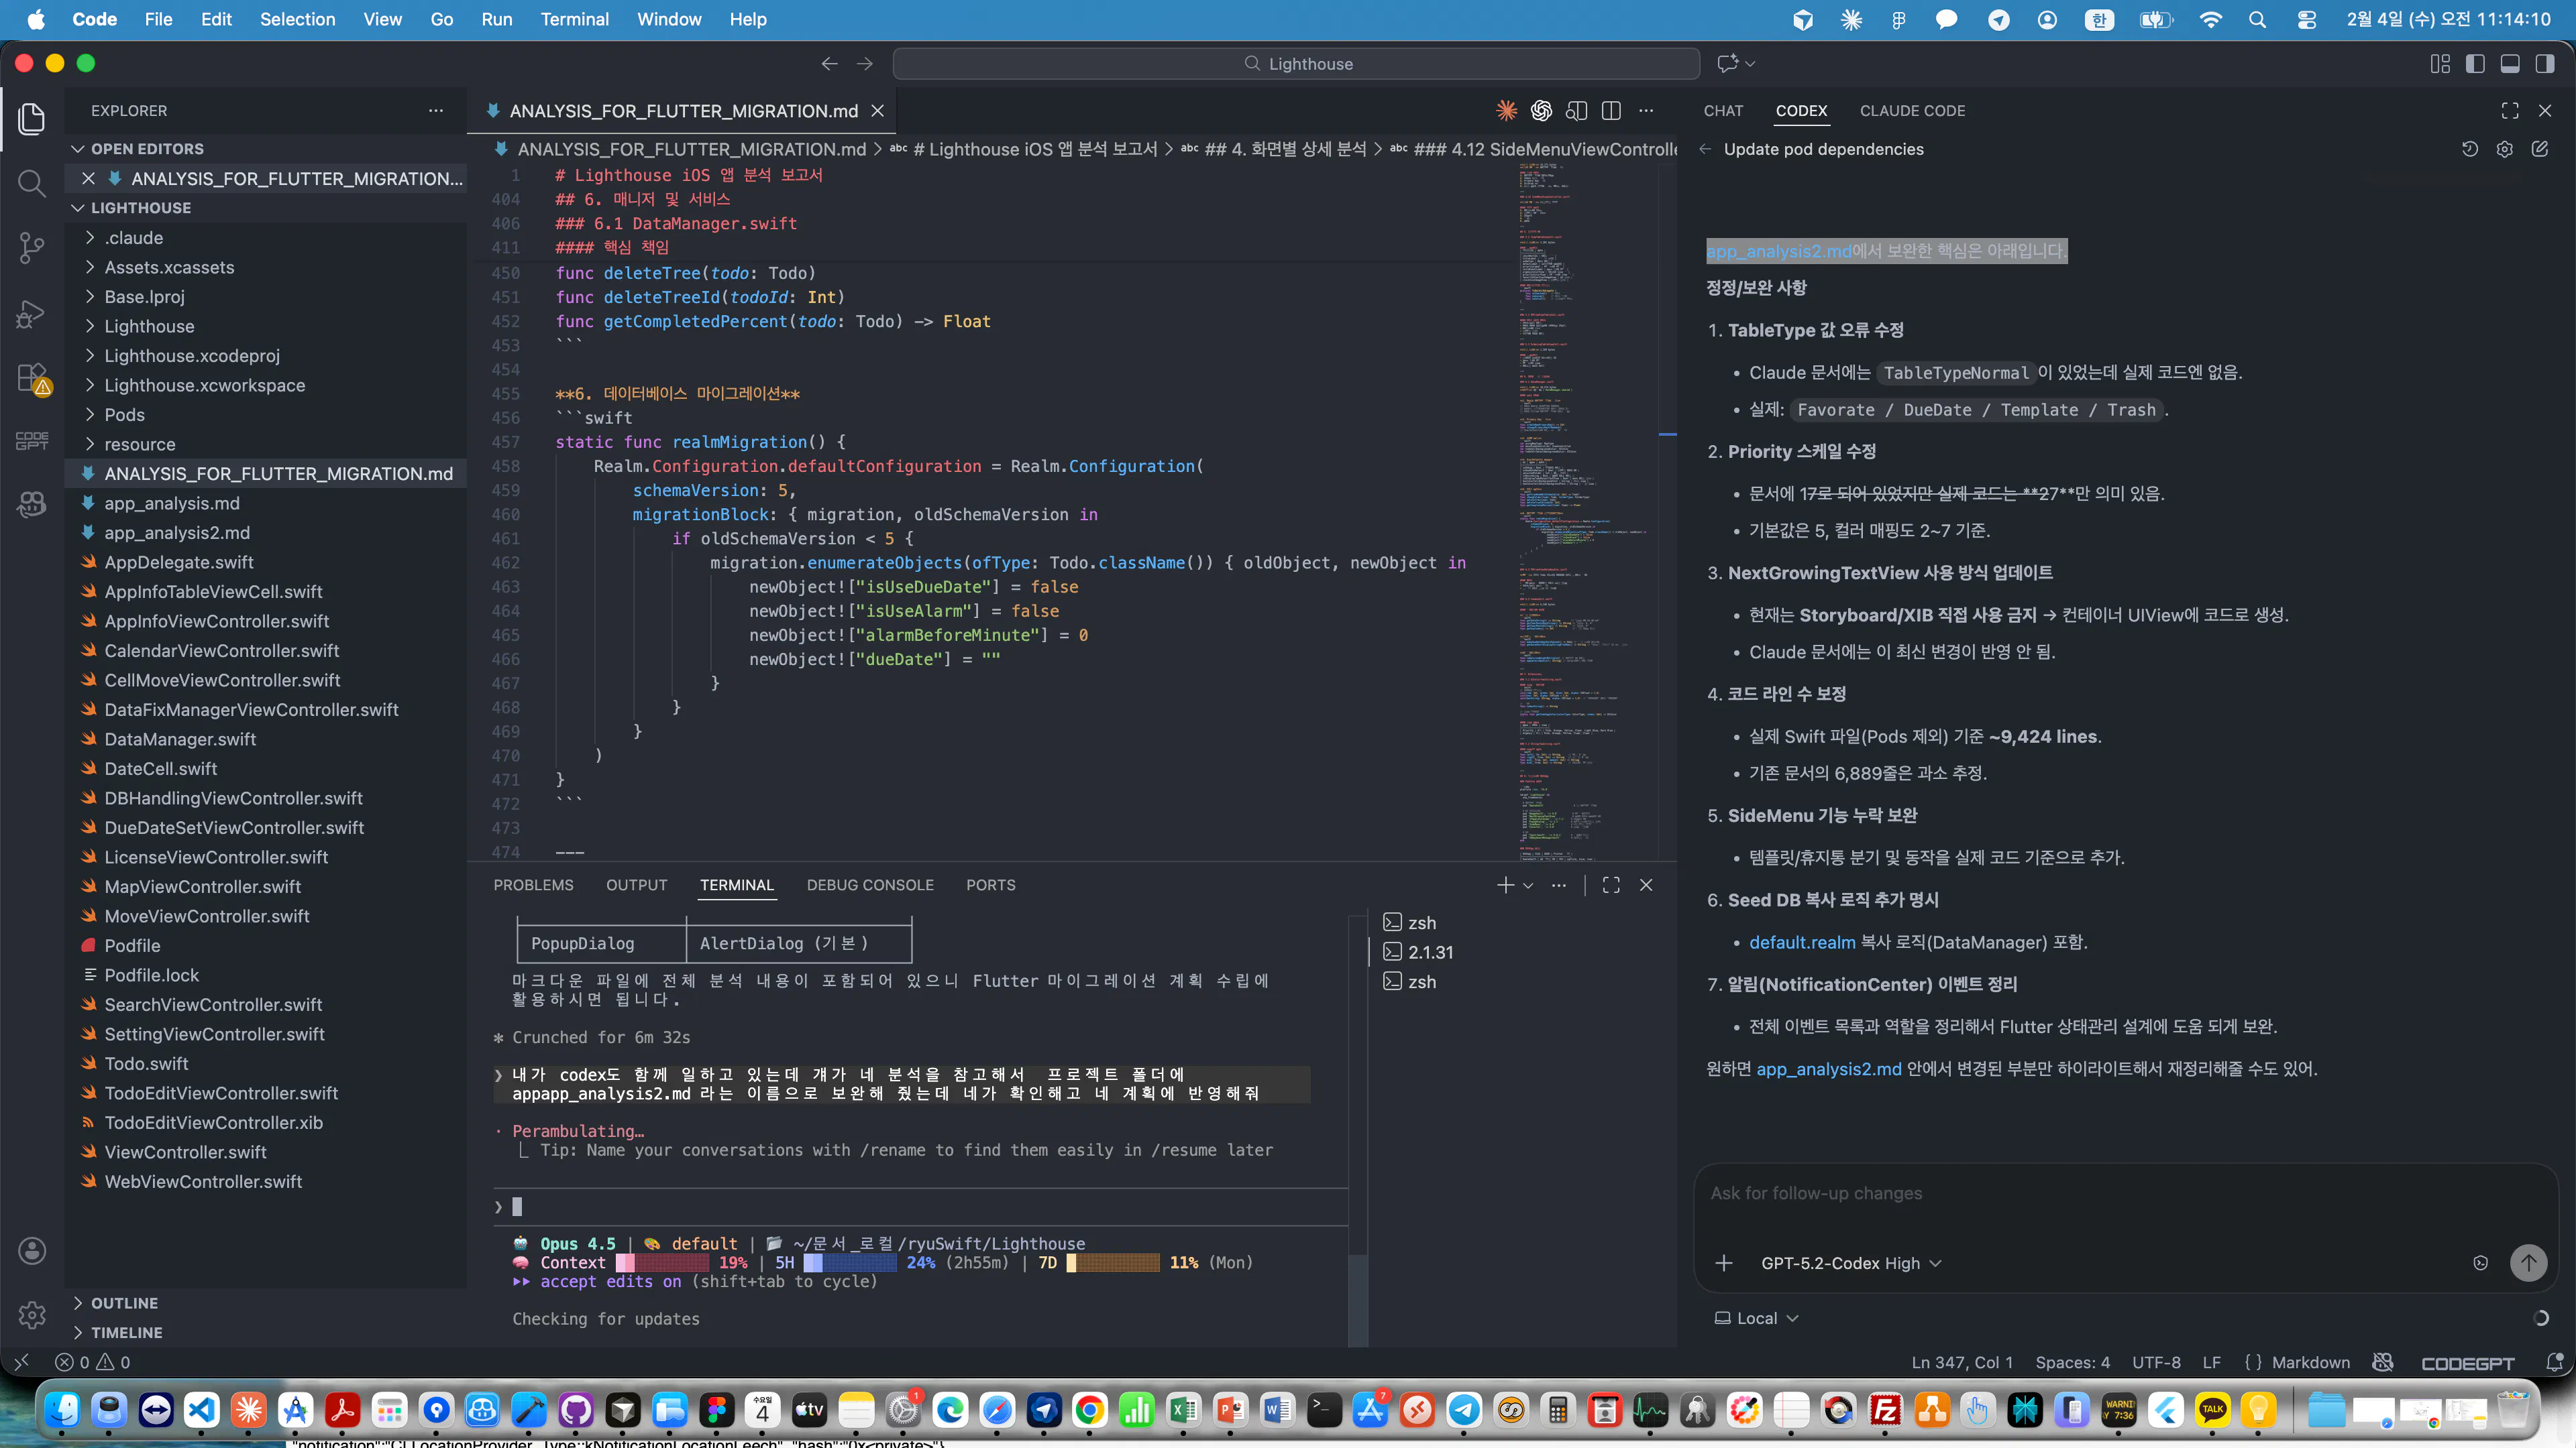2576x1448 pixels.
Task: Open Codex settings gear icon
Action: coord(2504,149)
